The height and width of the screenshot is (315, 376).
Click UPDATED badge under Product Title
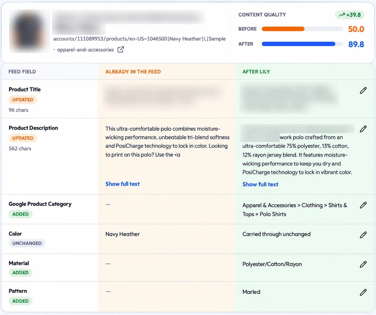(23, 100)
